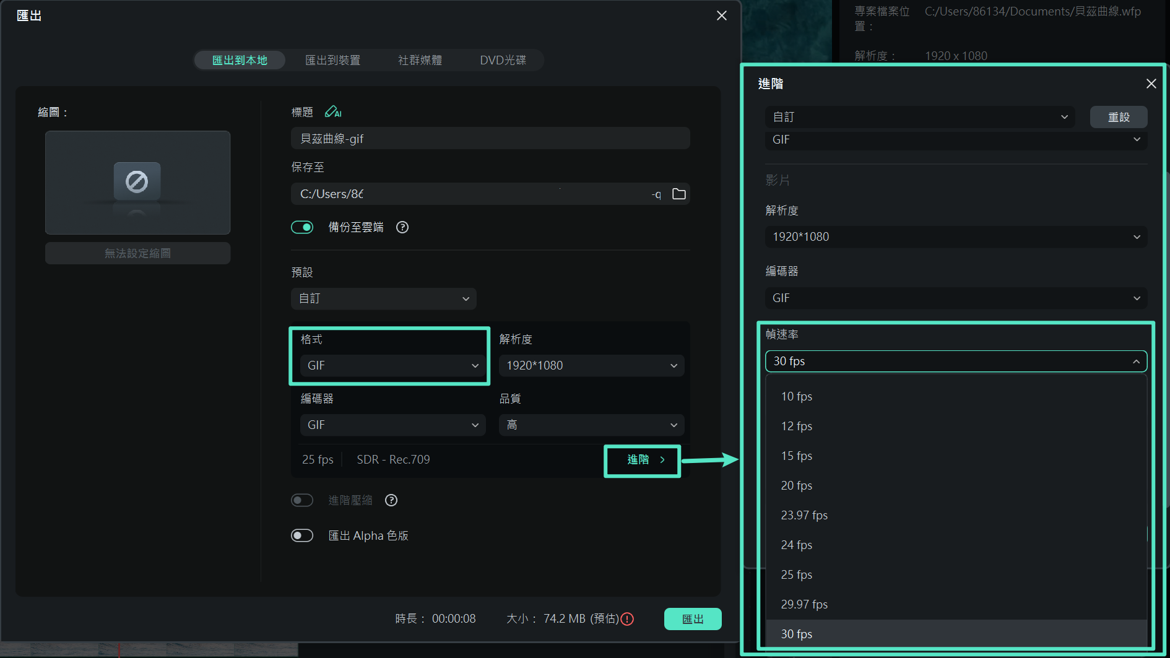This screenshot has height=658, width=1170.
Task: Toggle the 進階壓縮 switch
Action: tap(302, 500)
